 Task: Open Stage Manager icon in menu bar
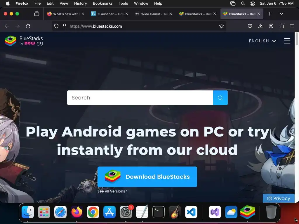[x=233, y=3]
